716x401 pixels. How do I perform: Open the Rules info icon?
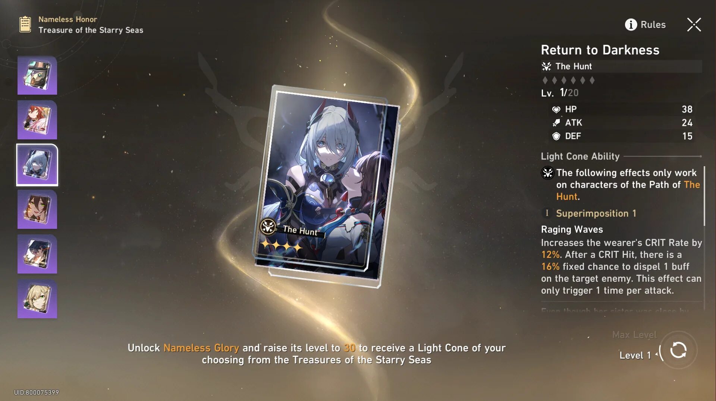pos(631,25)
